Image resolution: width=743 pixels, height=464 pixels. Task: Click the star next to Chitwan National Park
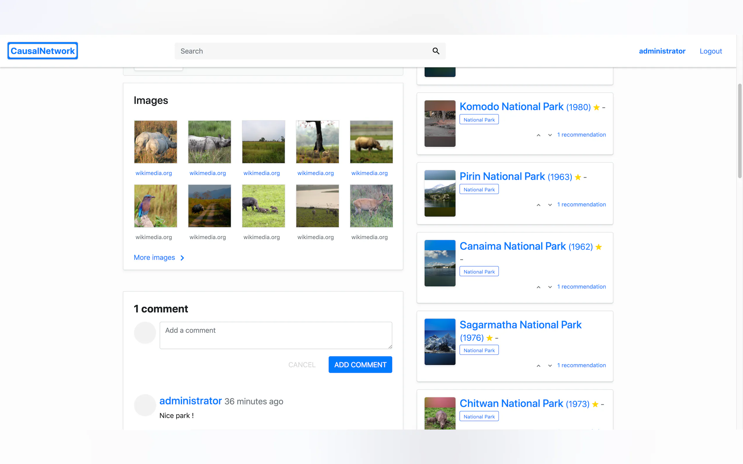tap(595, 404)
